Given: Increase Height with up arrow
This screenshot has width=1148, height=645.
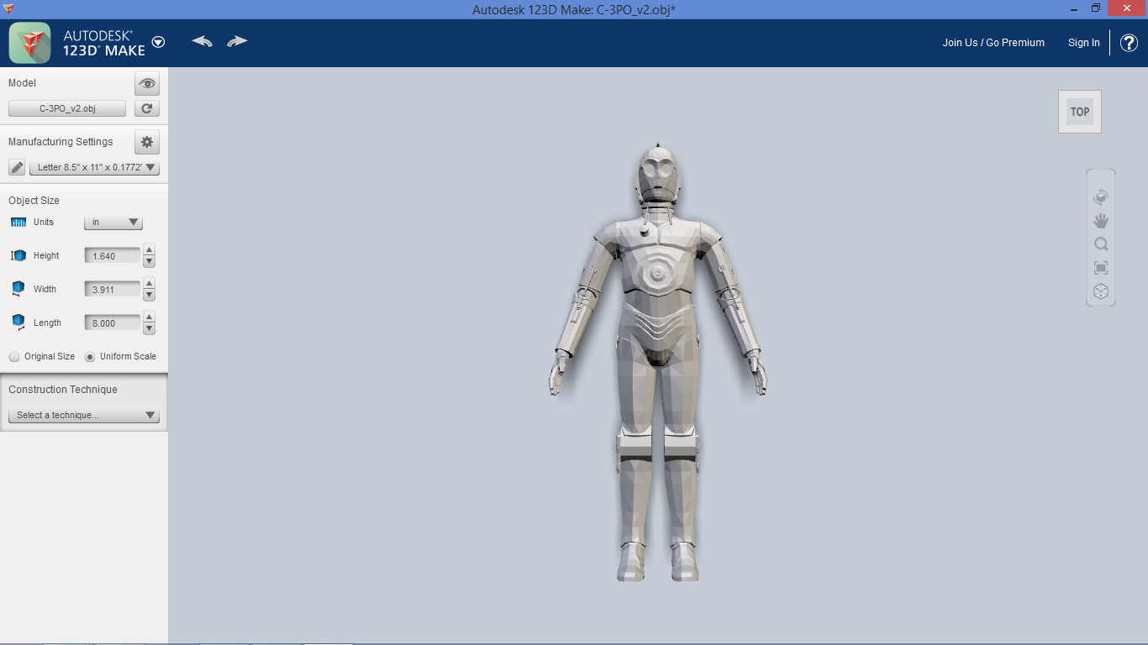Looking at the screenshot, I should click(x=150, y=249).
